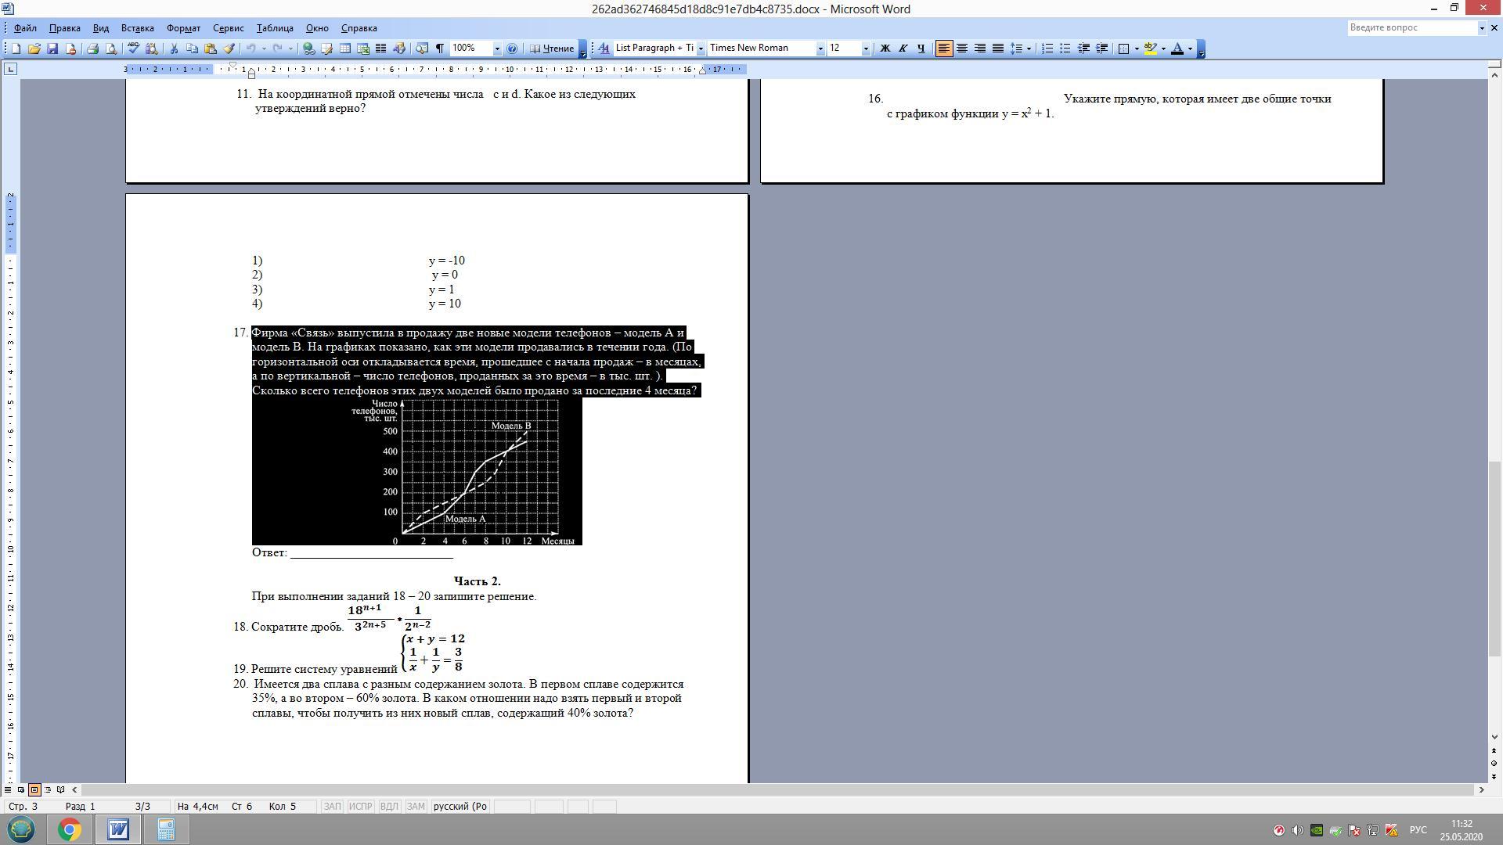Screen dimensions: 1503x845
Task: Expand the Times New Roman font dropdown
Action: pos(820,49)
